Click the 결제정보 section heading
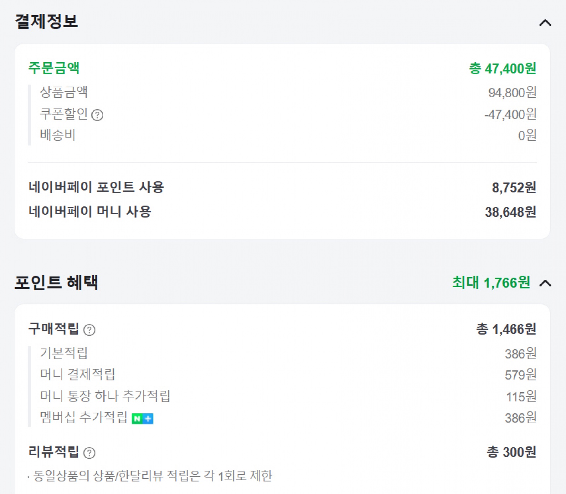This screenshot has width=566, height=494. [46, 22]
